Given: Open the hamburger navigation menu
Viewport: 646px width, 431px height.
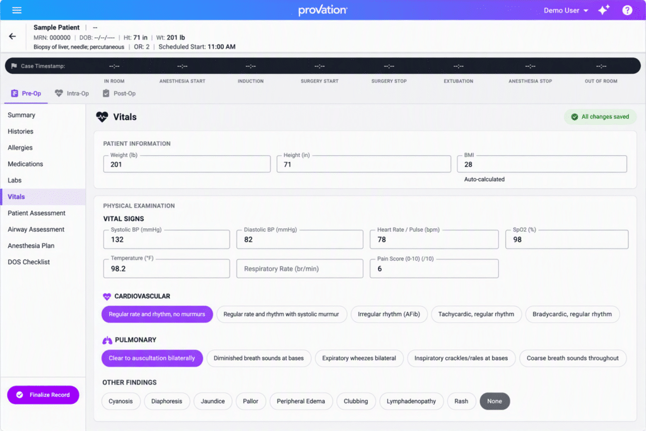Looking at the screenshot, I should [17, 10].
